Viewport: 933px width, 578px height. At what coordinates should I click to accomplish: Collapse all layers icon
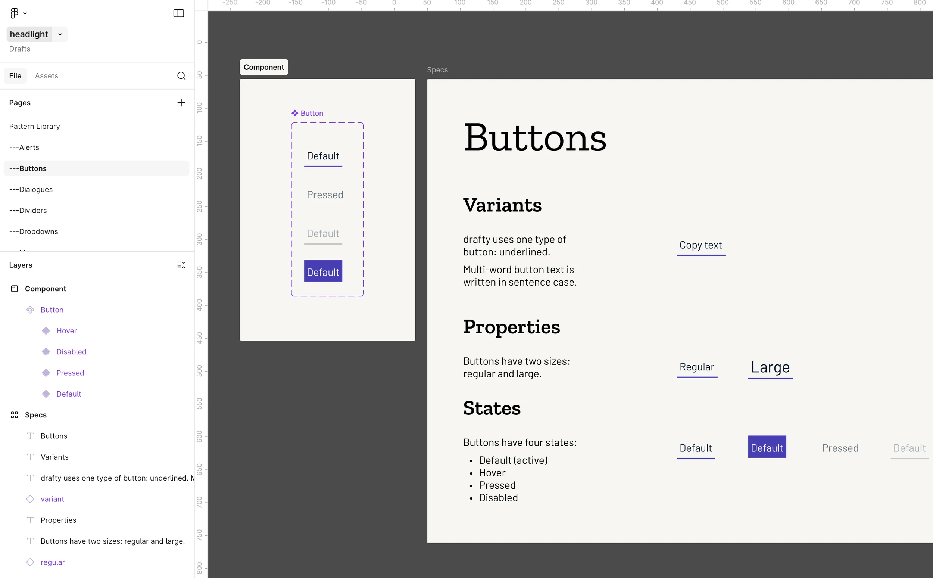pos(181,265)
